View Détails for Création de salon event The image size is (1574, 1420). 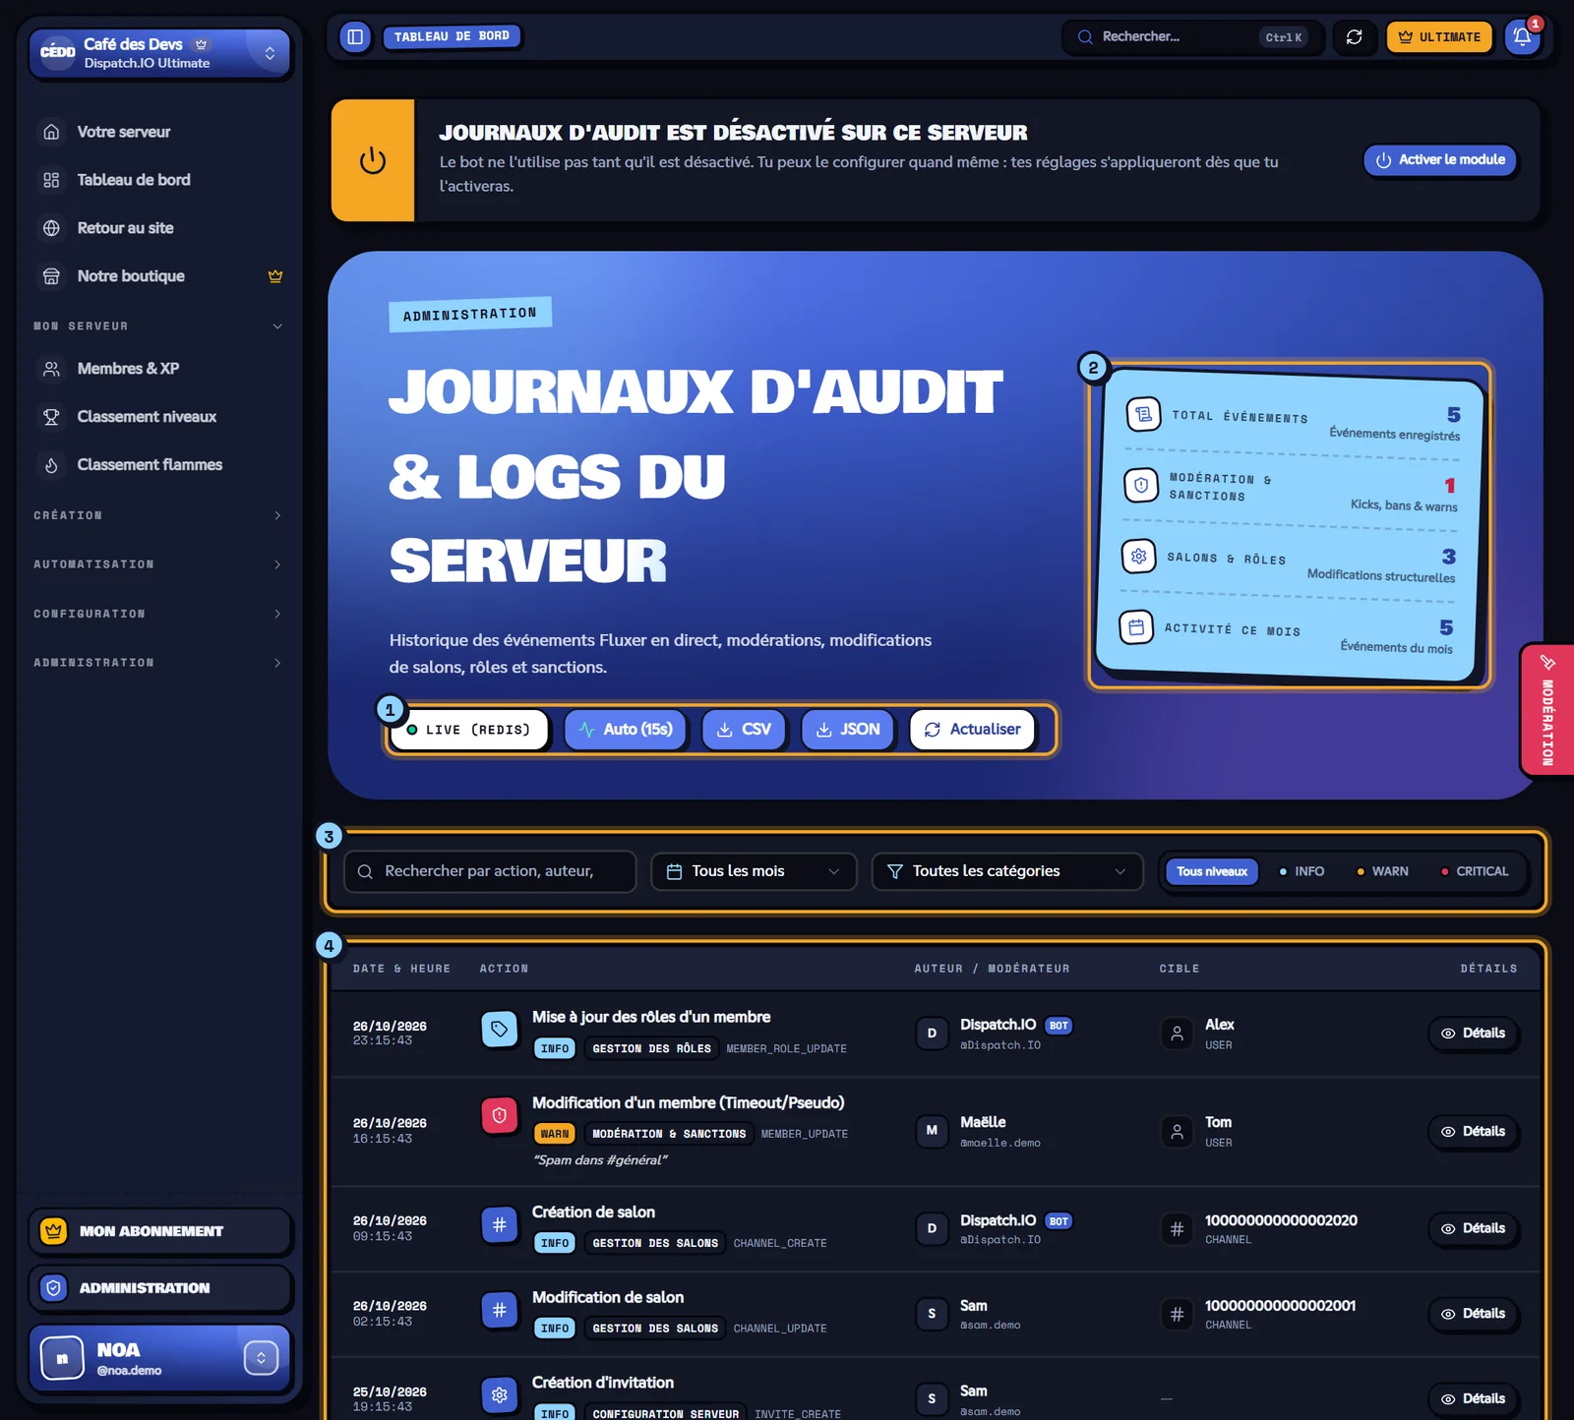tap(1474, 1228)
